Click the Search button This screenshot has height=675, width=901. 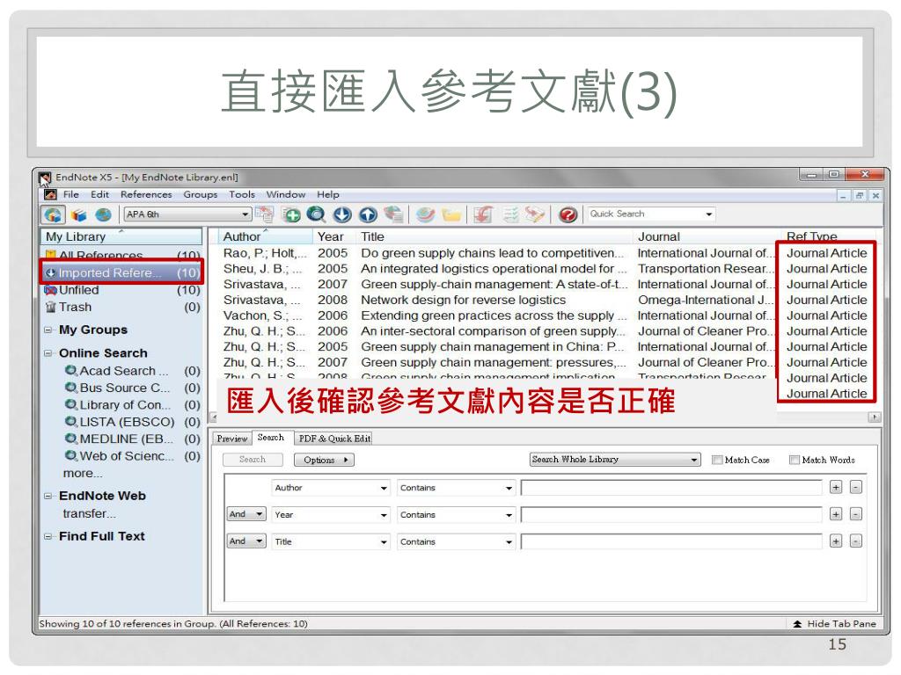click(x=253, y=459)
